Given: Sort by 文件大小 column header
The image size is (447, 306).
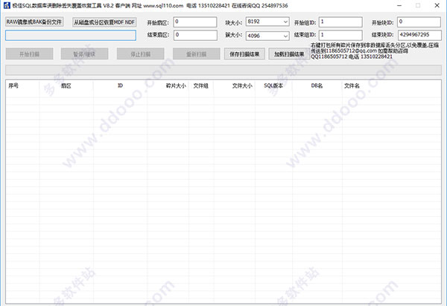Looking at the screenshot, I should [x=235, y=86].
